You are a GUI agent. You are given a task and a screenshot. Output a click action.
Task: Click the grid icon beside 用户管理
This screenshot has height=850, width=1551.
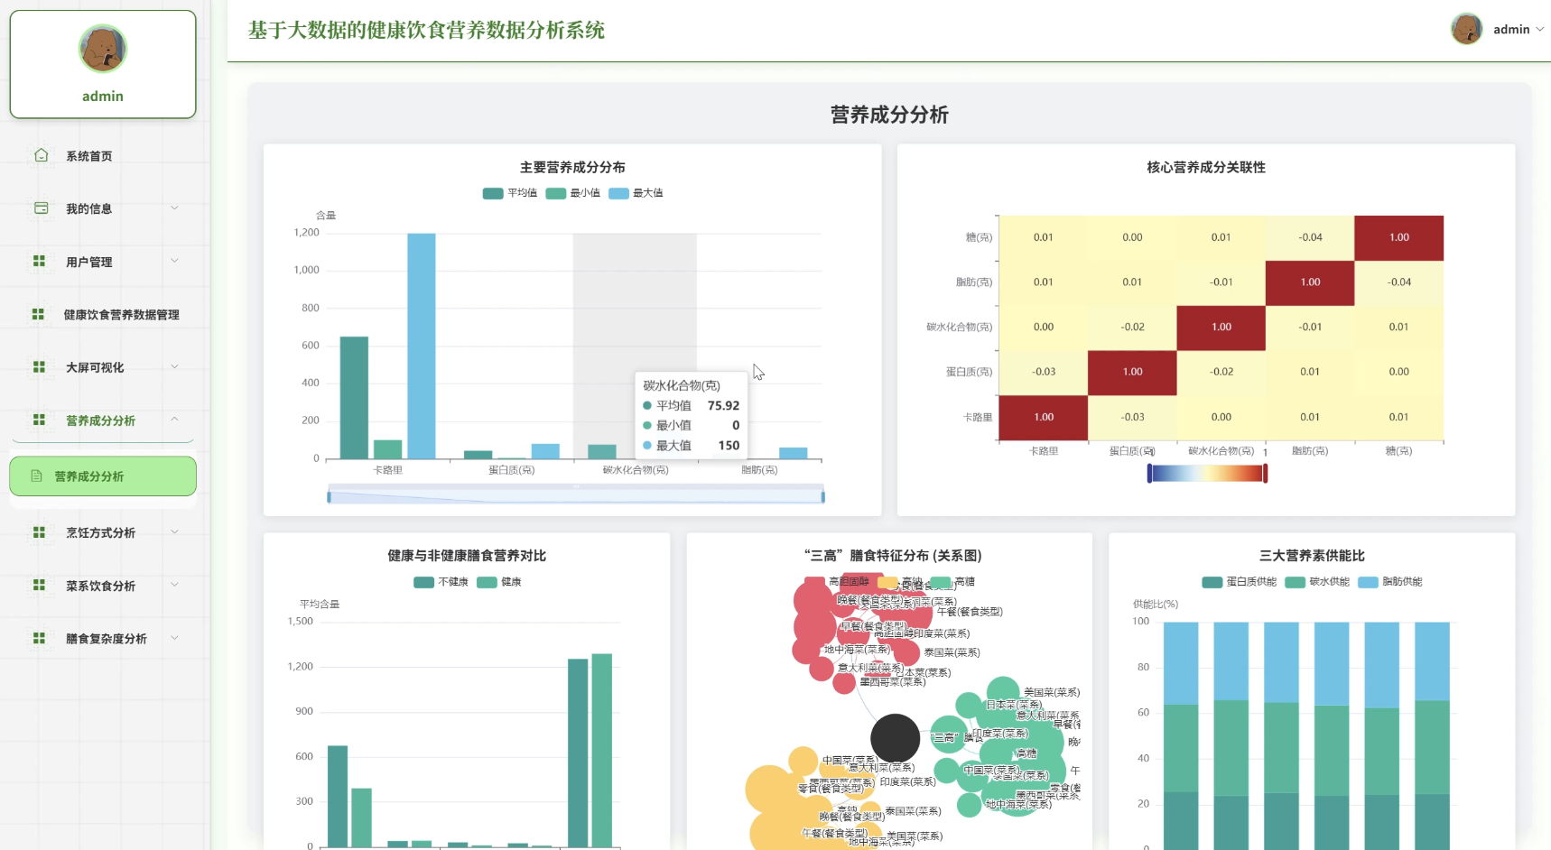[x=39, y=261]
